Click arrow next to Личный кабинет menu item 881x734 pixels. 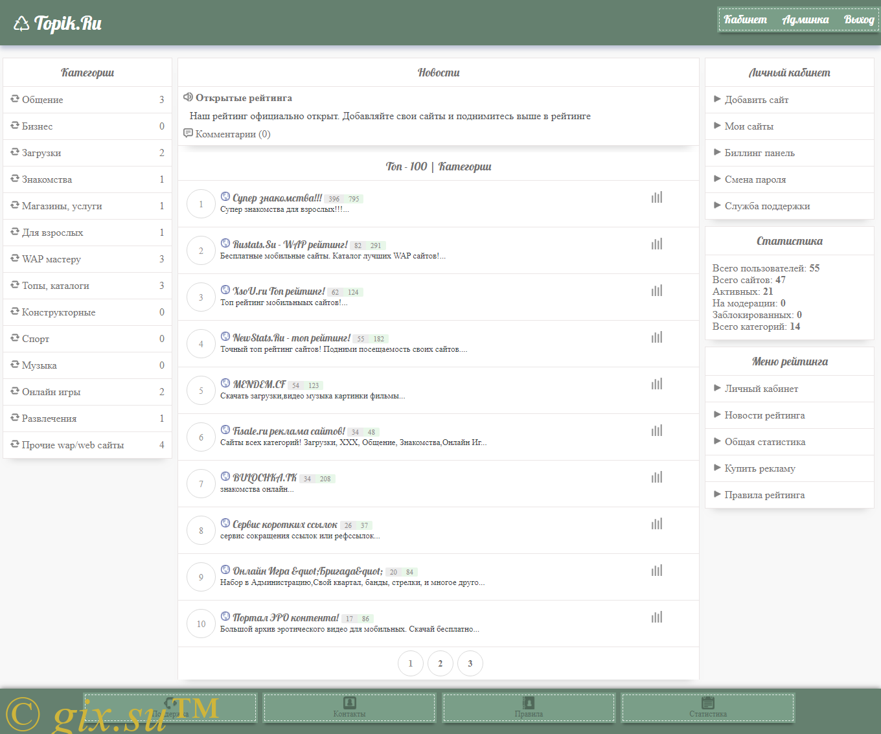(717, 388)
